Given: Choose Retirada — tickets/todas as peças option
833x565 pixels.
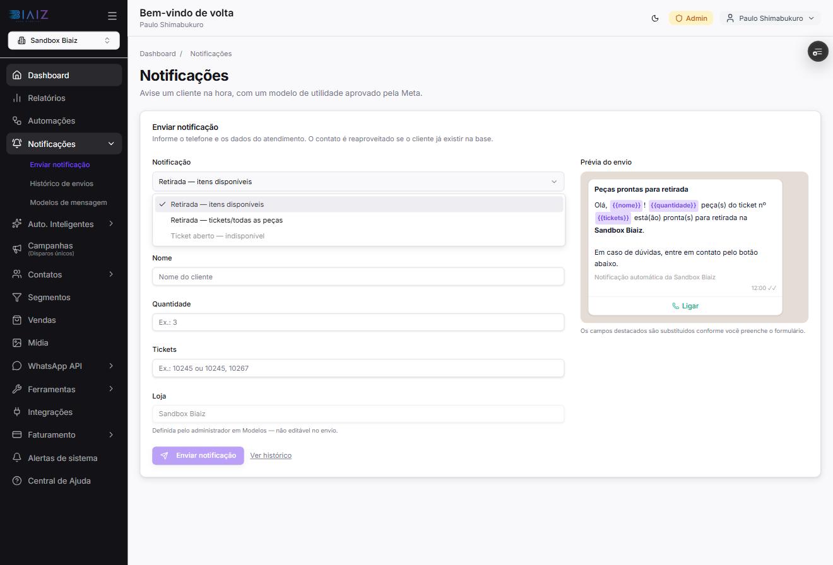Looking at the screenshot, I should [x=359, y=220].
